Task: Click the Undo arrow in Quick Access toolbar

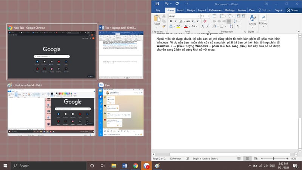Action: pos(166,4)
